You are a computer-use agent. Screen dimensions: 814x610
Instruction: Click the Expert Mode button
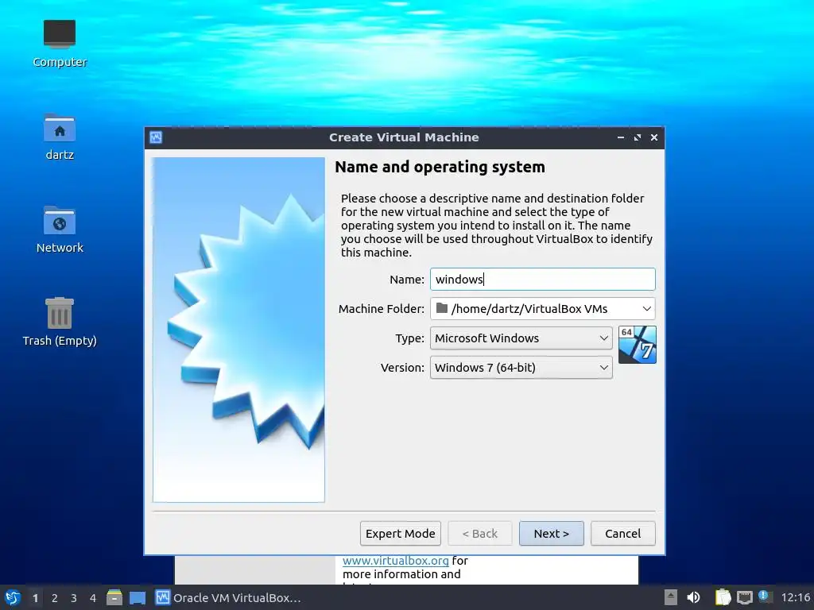tap(401, 533)
